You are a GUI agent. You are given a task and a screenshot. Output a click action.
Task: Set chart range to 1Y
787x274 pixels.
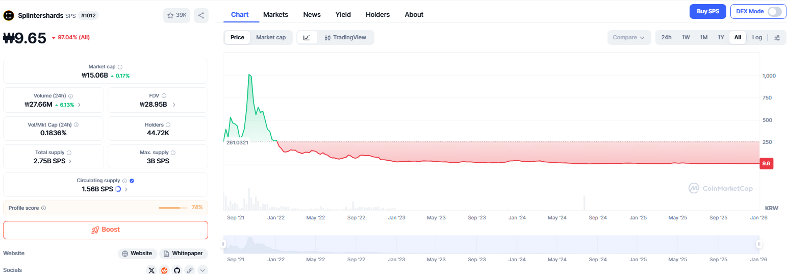[x=721, y=37]
